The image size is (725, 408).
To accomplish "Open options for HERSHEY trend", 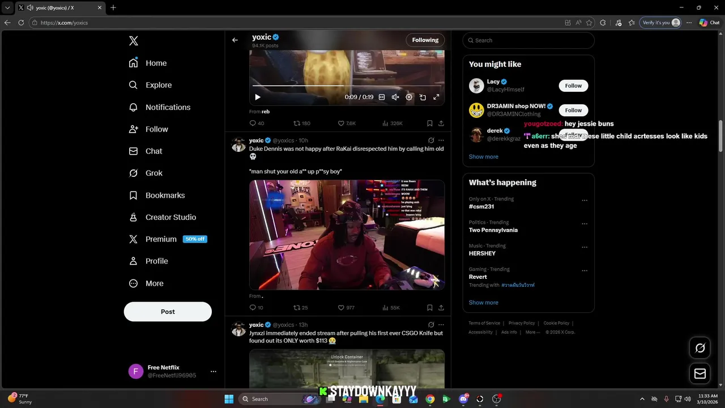I will [x=585, y=247].
